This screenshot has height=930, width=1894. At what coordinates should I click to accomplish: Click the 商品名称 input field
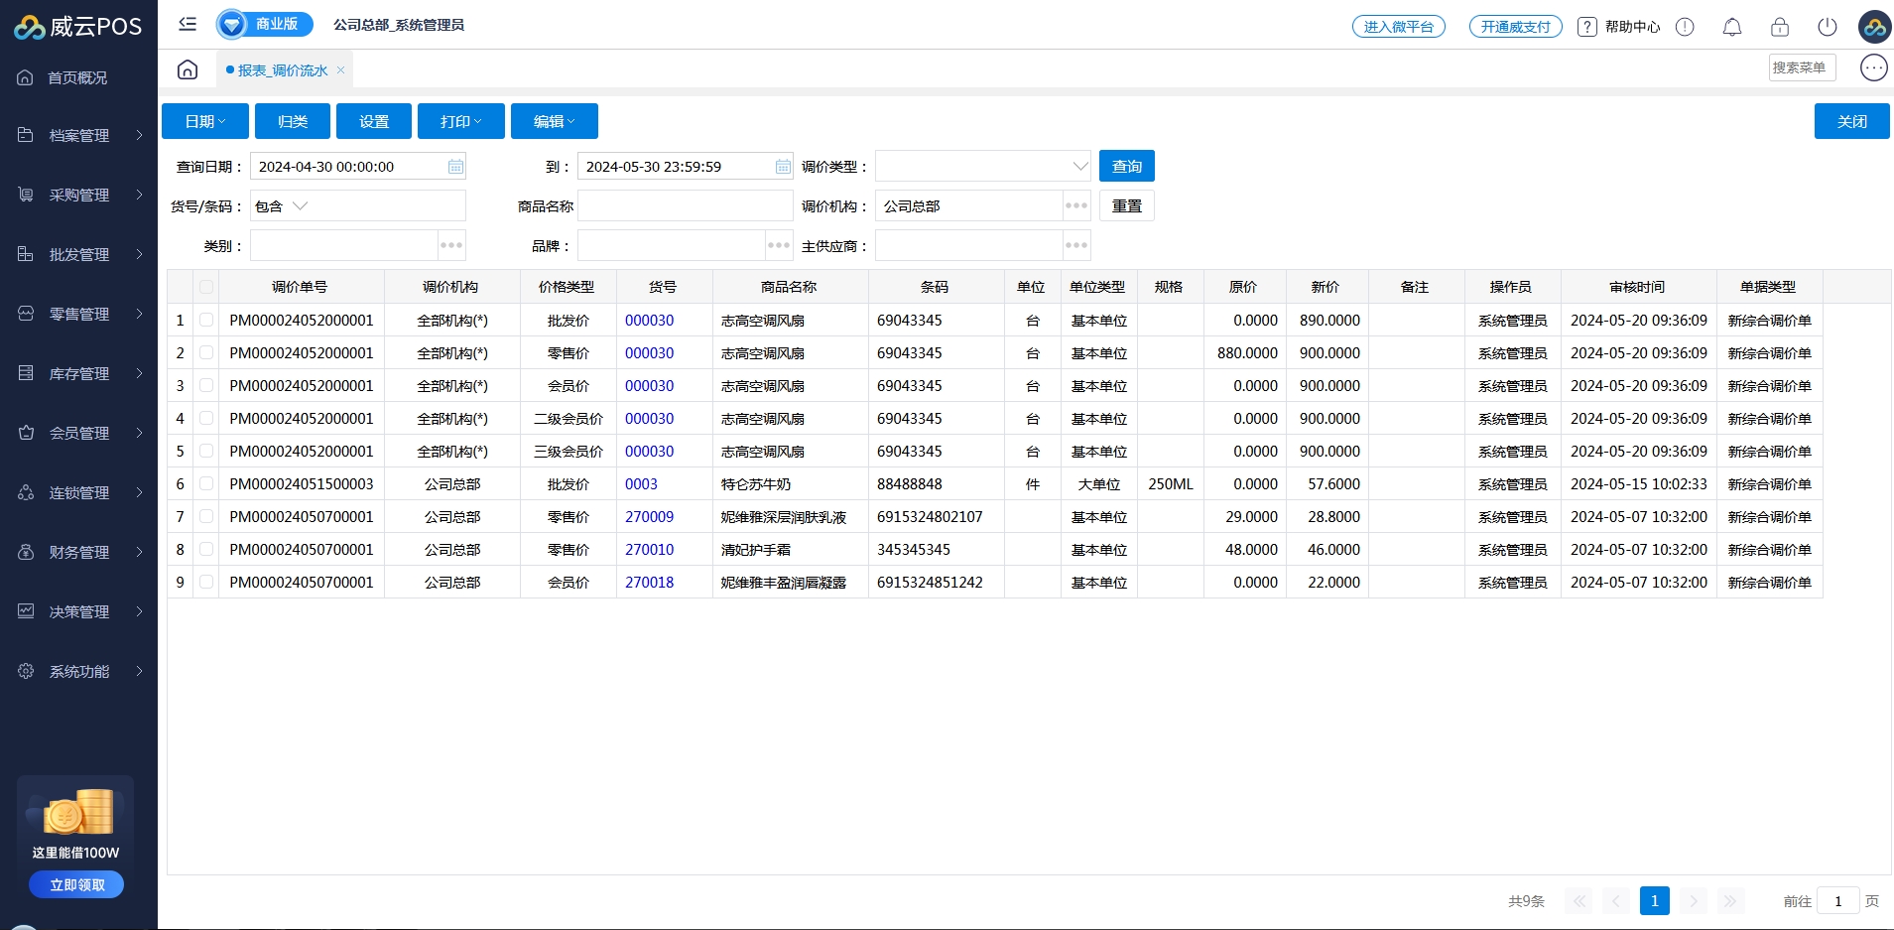685,206
